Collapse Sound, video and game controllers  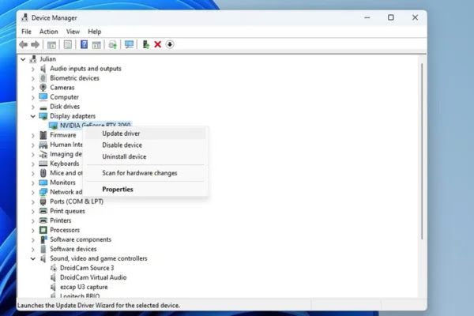coord(33,258)
